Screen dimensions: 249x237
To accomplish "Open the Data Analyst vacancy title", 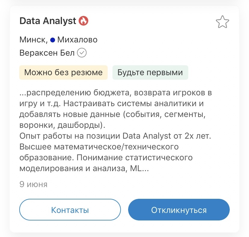I will point(48,21).
